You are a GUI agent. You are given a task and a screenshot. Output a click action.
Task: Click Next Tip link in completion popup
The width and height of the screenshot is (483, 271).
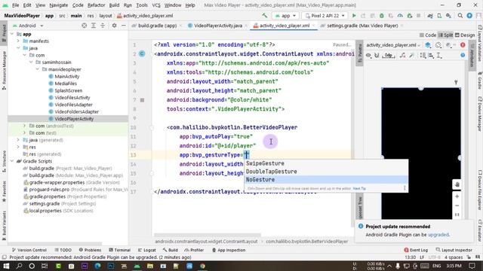(x=359, y=188)
